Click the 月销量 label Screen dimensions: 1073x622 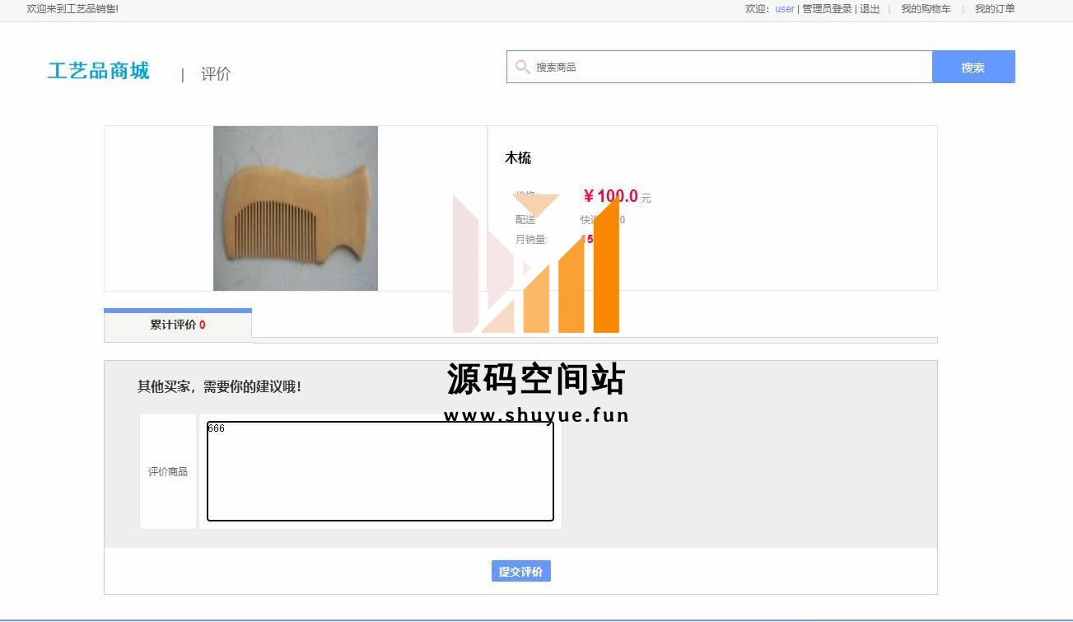pos(531,240)
